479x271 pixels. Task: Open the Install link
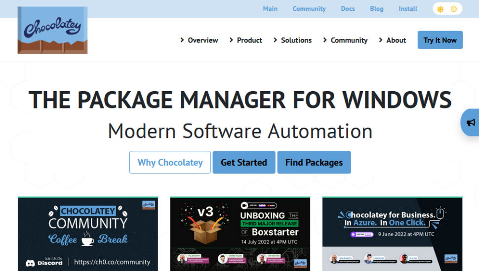[x=408, y=9]
